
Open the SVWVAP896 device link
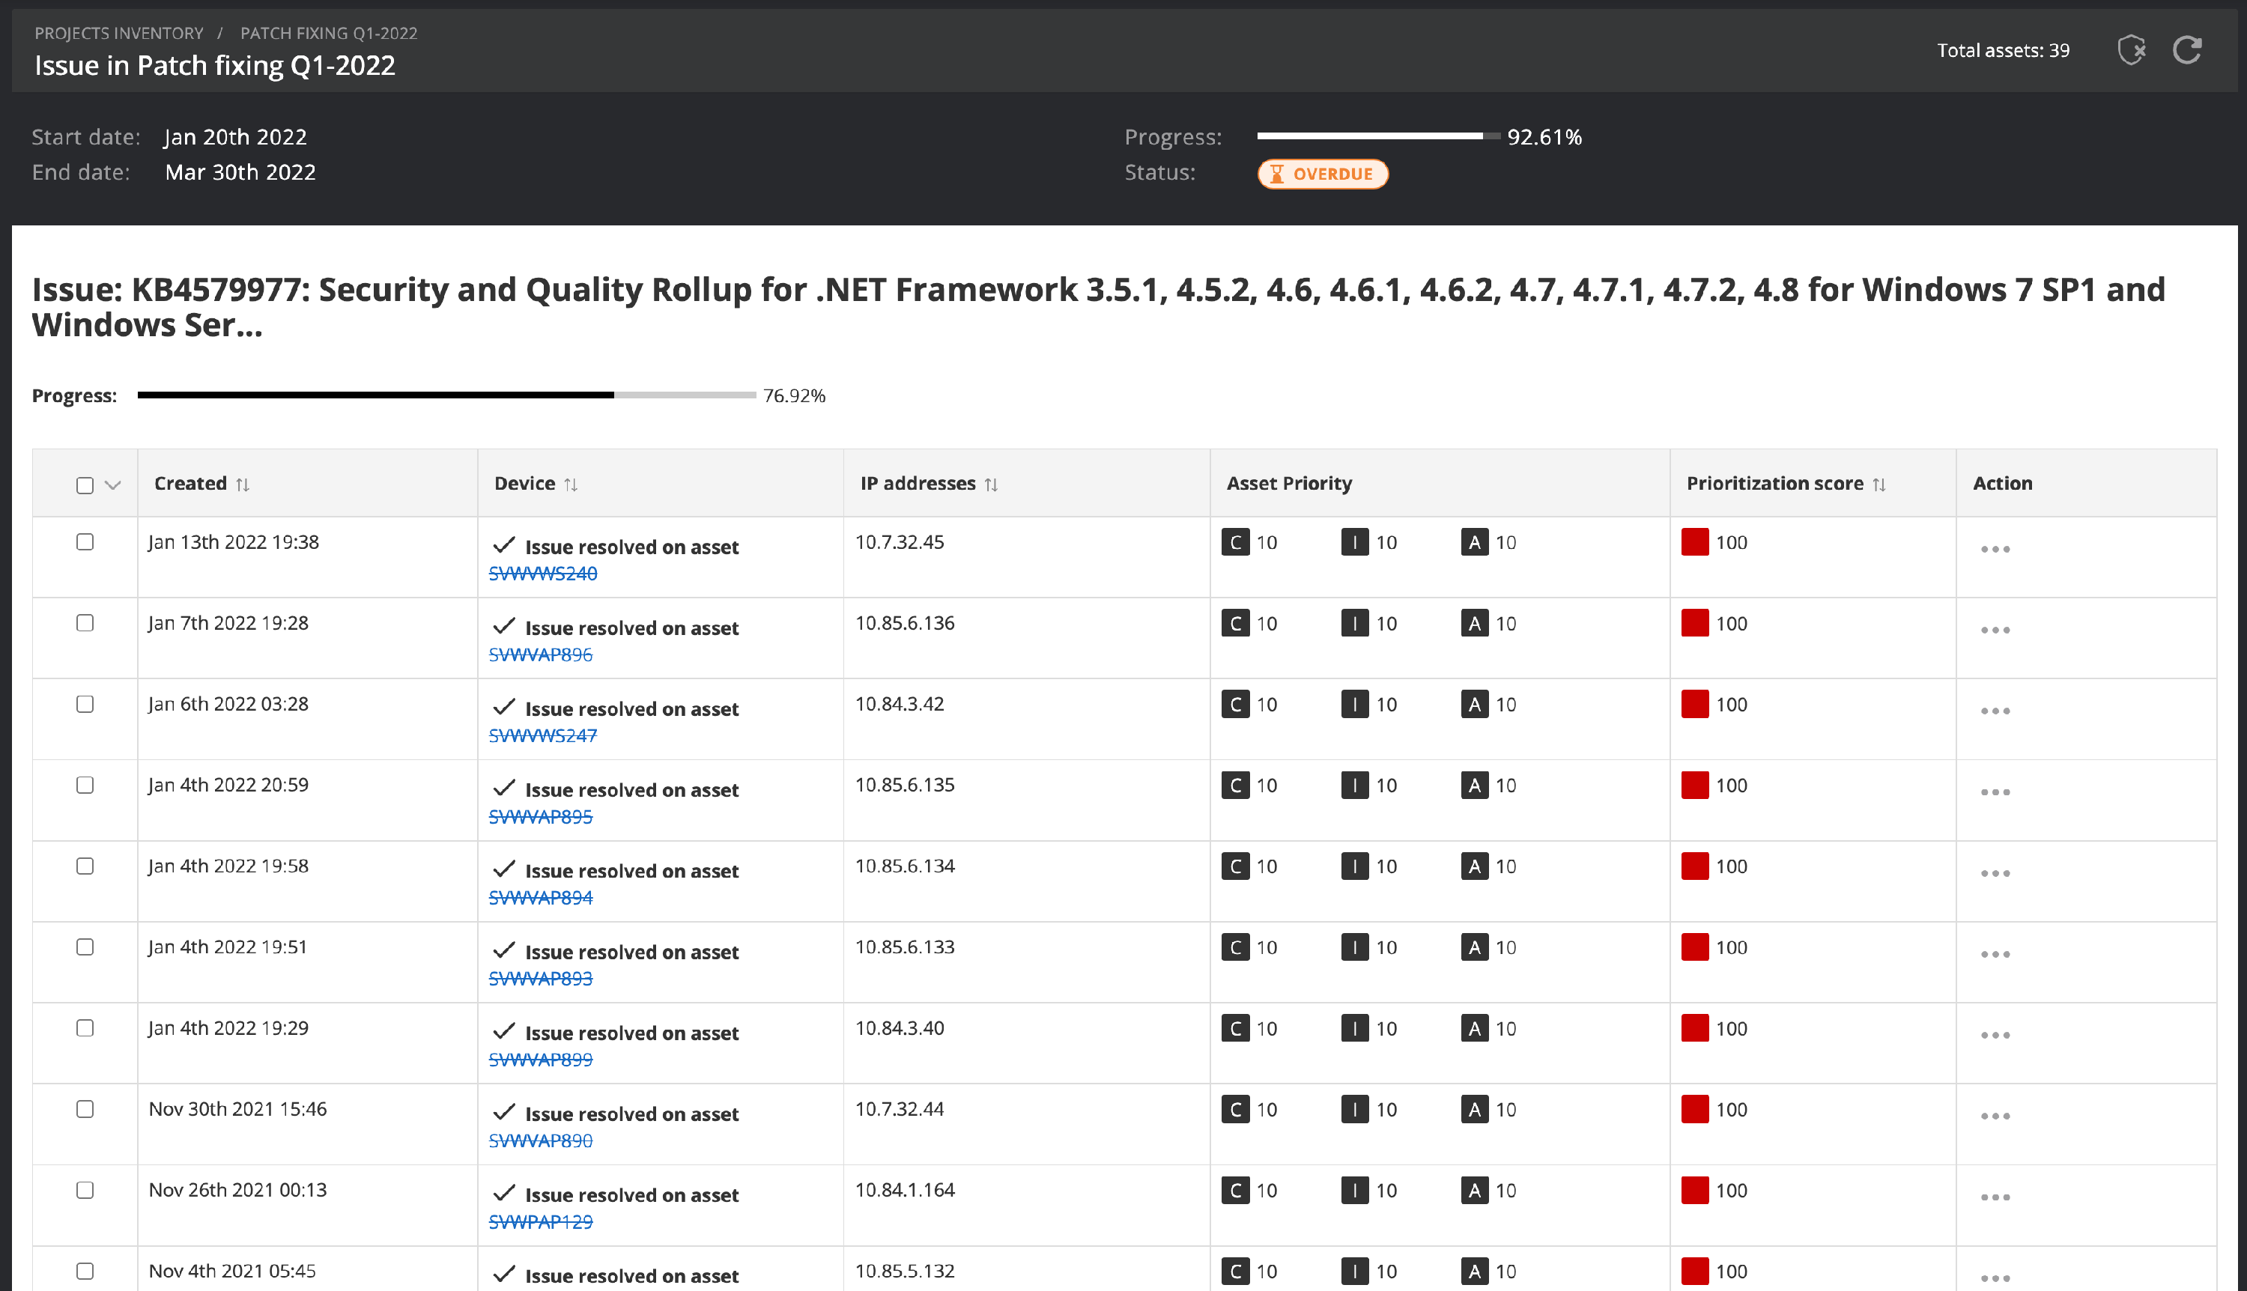coord(540,654)
